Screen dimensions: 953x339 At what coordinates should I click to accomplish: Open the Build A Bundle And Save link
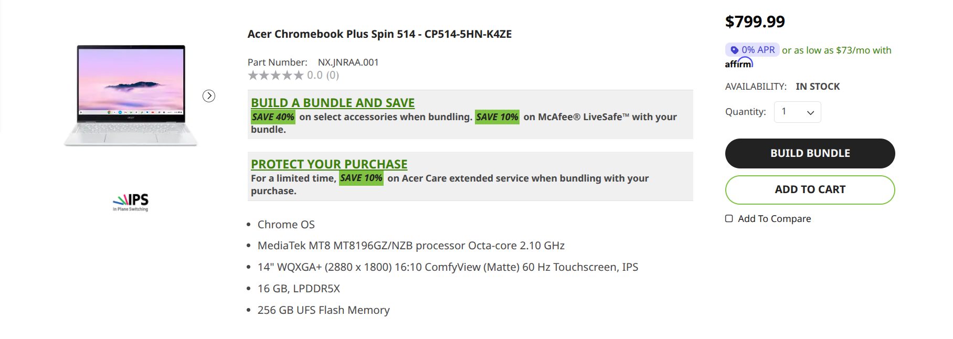pyautogui.click(x=333, y=103)
